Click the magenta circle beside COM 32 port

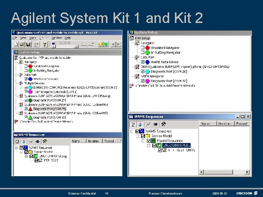pyautogui.click(x=147, y=81)
